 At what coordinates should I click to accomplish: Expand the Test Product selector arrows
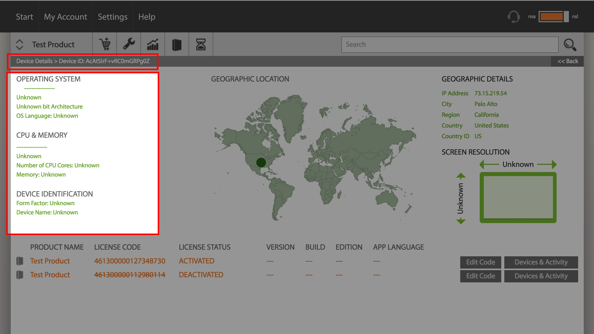(x=20, y=44)
